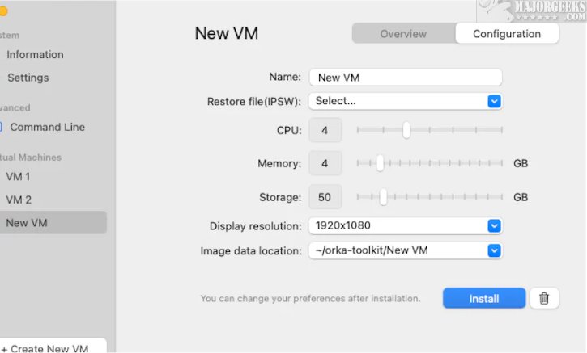Click Create New VM button
Image resolution: width=587 pixels, height=353 pixels.
(49, 348)
